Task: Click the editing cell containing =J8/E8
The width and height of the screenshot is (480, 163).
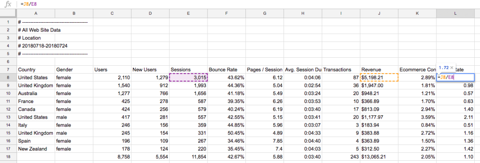Action: (x=456, y=77)
